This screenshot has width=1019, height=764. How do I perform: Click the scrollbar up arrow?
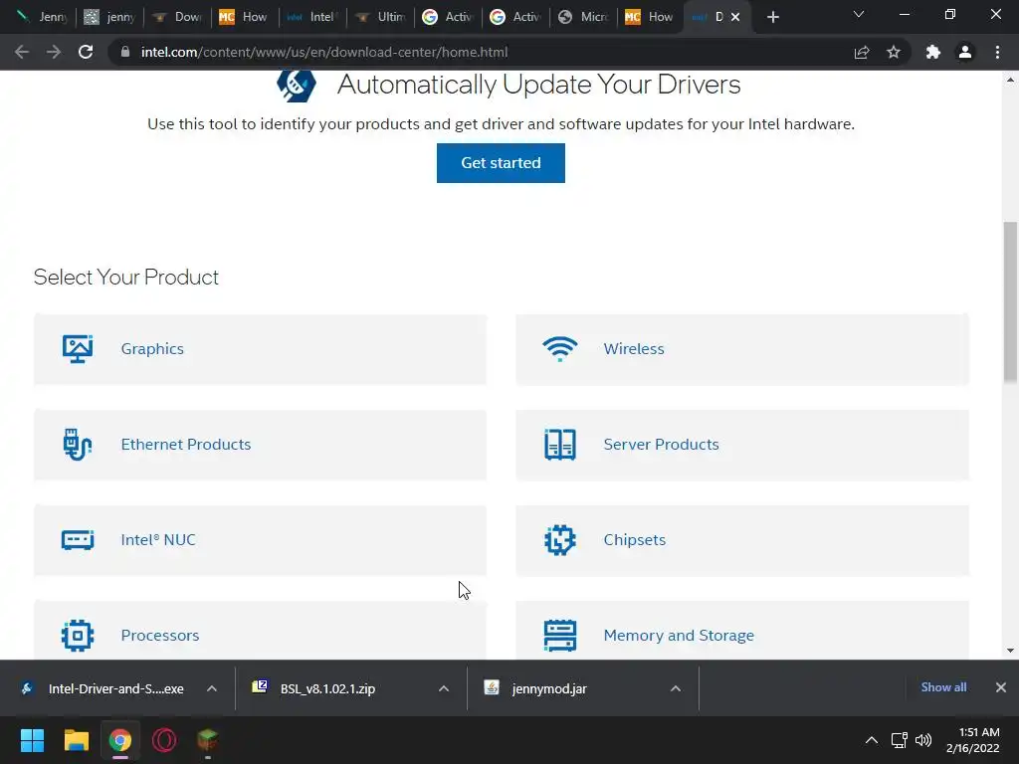click(1010, 80)
